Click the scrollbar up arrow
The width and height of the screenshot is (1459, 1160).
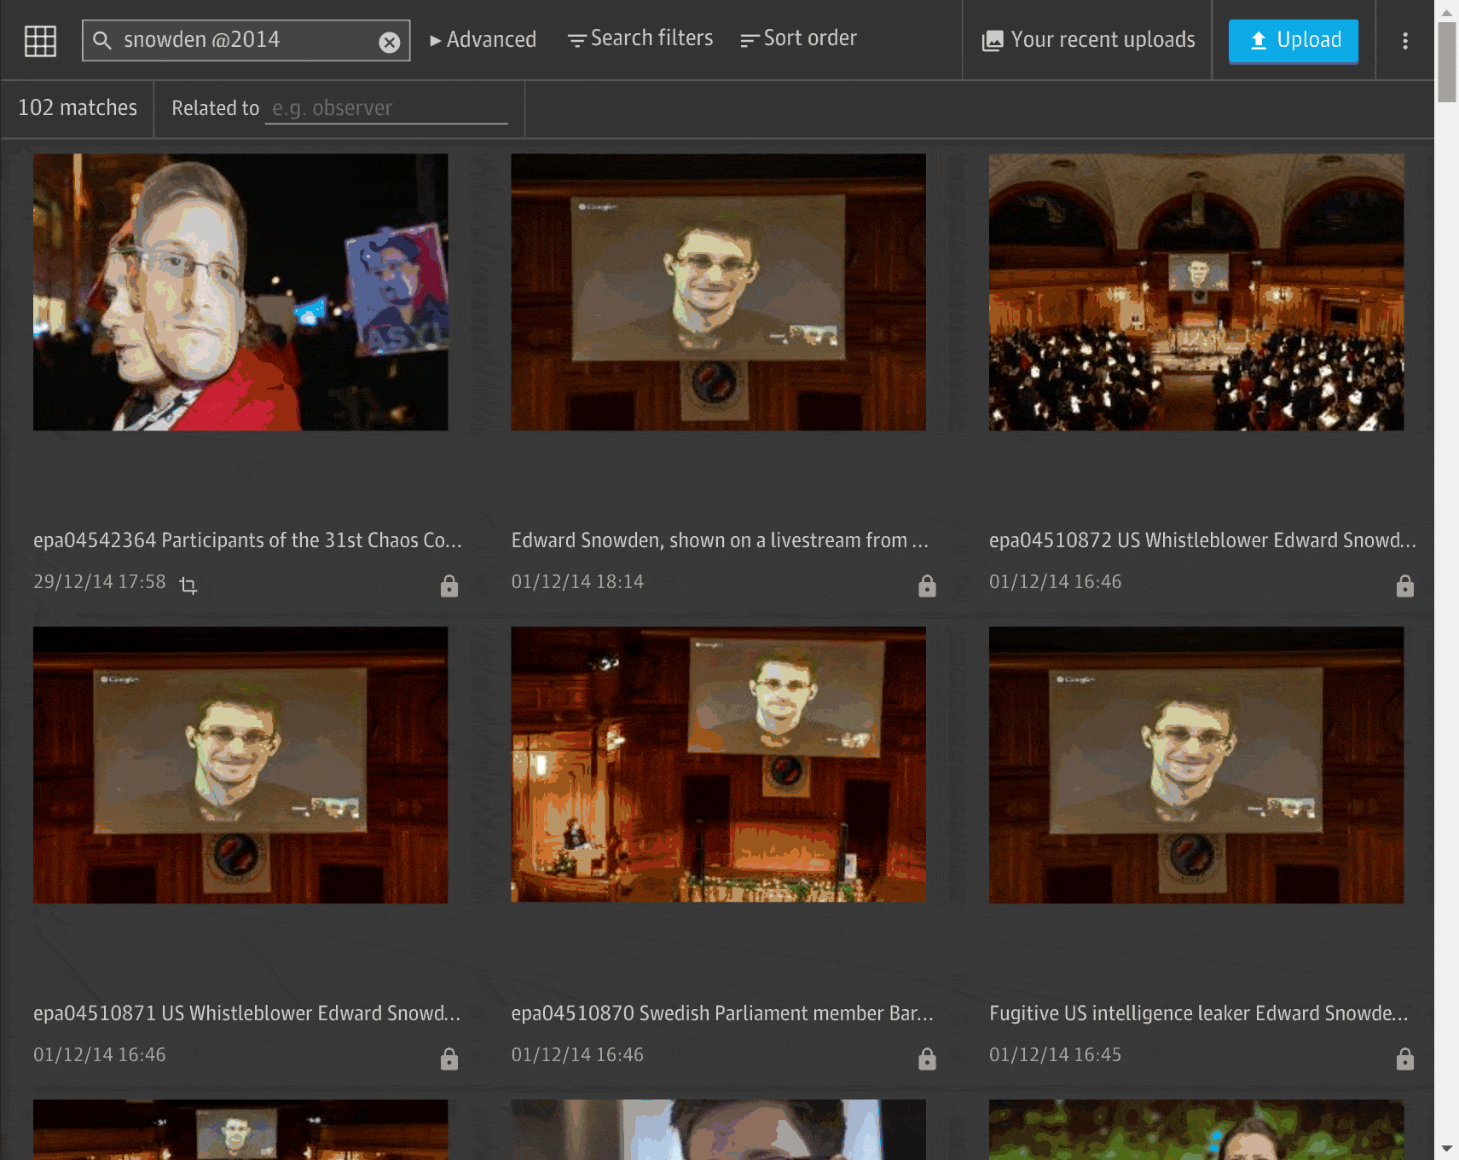point(1446,12)
